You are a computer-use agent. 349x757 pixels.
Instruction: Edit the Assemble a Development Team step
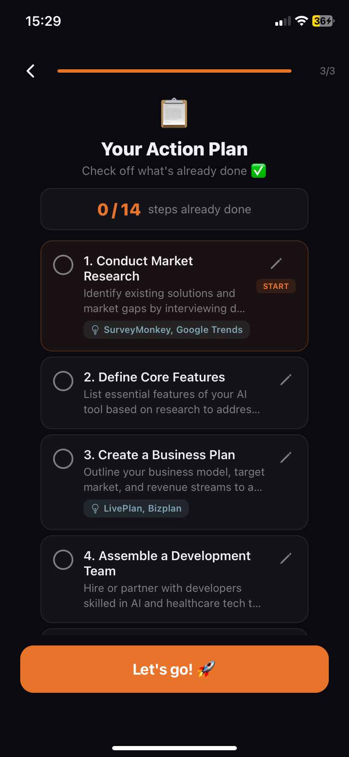tap(286, 558)
